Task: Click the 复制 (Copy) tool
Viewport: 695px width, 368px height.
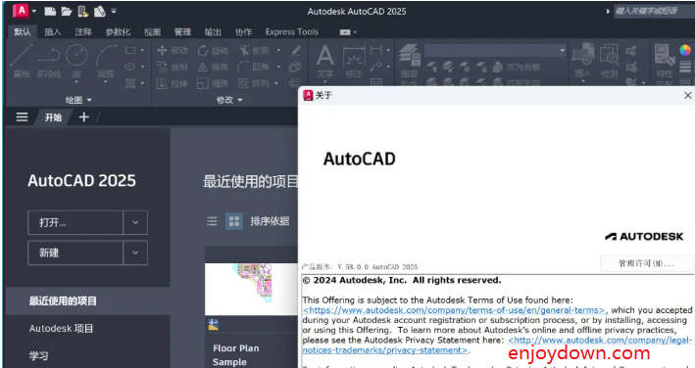Action: coord(173,67)
